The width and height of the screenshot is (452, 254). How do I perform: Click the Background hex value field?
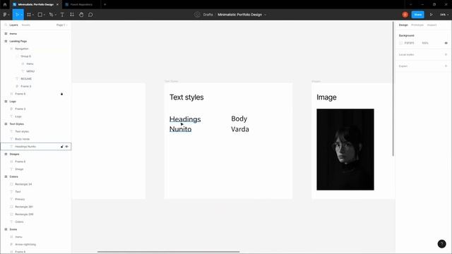click(409, 43)
